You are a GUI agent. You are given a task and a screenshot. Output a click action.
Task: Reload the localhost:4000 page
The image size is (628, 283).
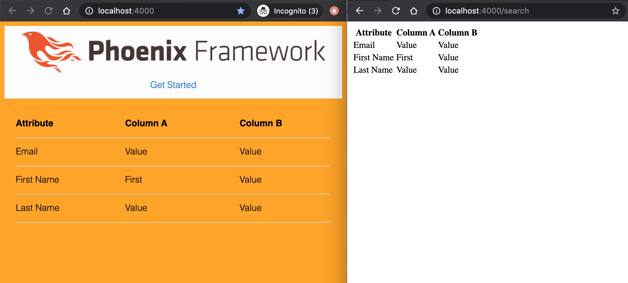point(48,11)
